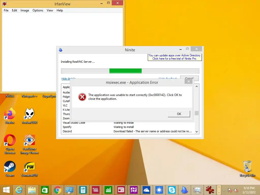
Task: Select the Discord row in Ninite list
Action: 127,131
